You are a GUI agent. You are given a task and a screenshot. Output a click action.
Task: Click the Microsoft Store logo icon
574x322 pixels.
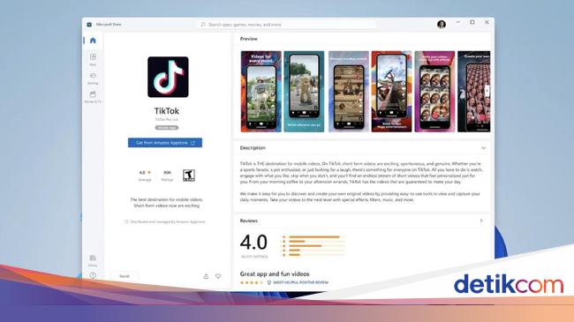point(89,25)
